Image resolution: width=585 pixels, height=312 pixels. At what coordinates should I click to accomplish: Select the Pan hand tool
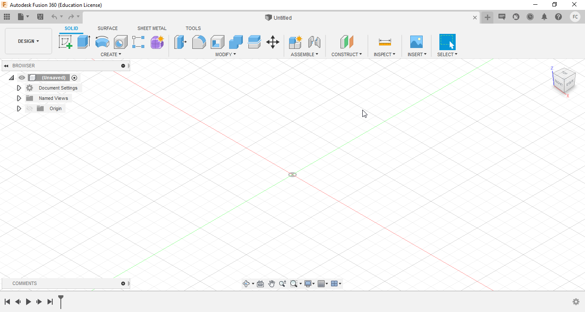point(272,284)
